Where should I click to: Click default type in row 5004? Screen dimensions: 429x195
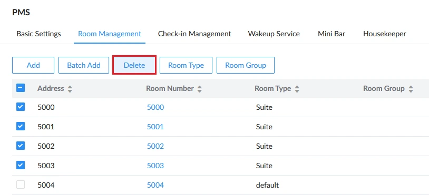click(x=267, y=185)
